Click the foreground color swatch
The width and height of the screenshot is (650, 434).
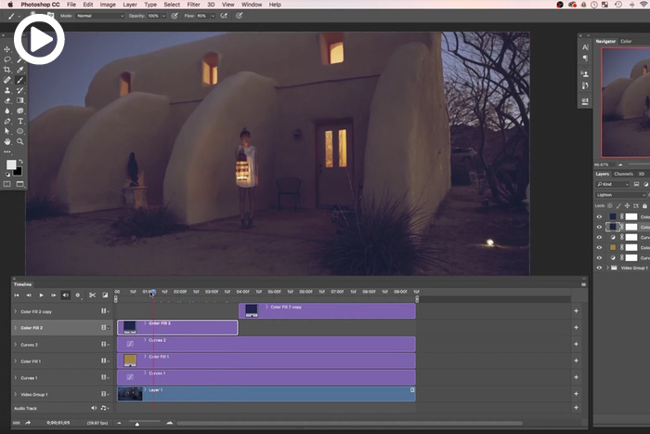click(11, 164)
